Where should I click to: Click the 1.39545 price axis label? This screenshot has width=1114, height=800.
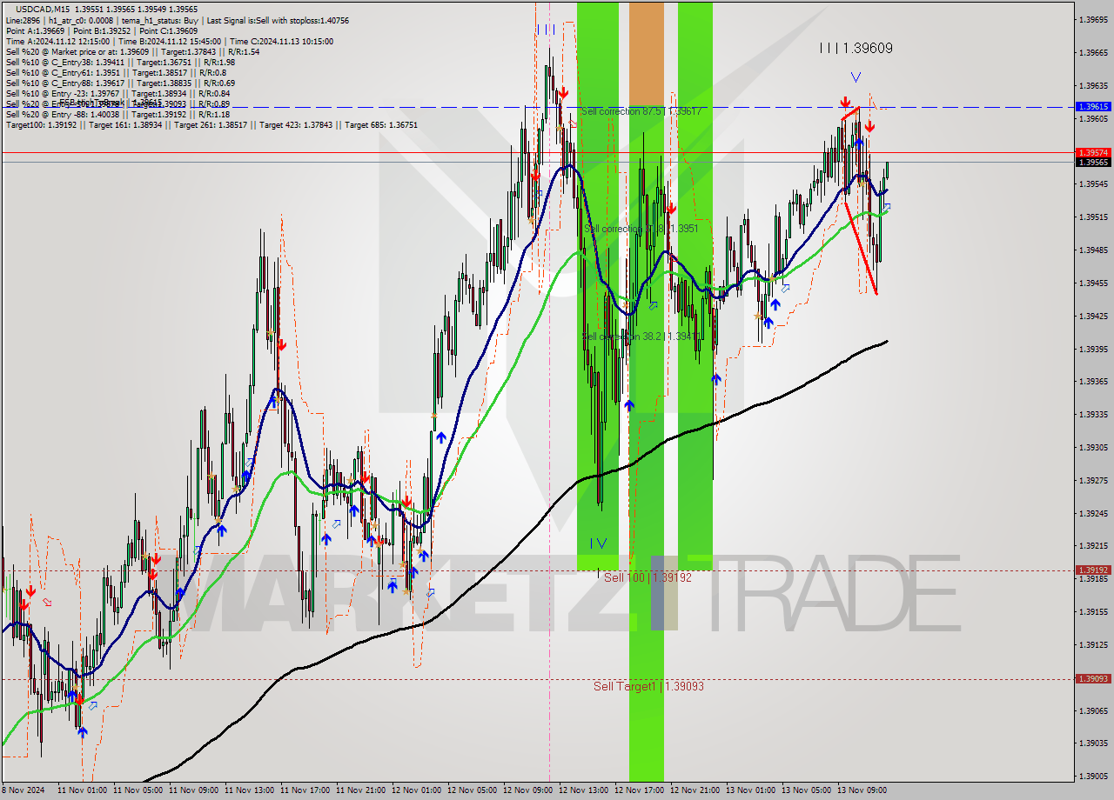coord(1093,184)
